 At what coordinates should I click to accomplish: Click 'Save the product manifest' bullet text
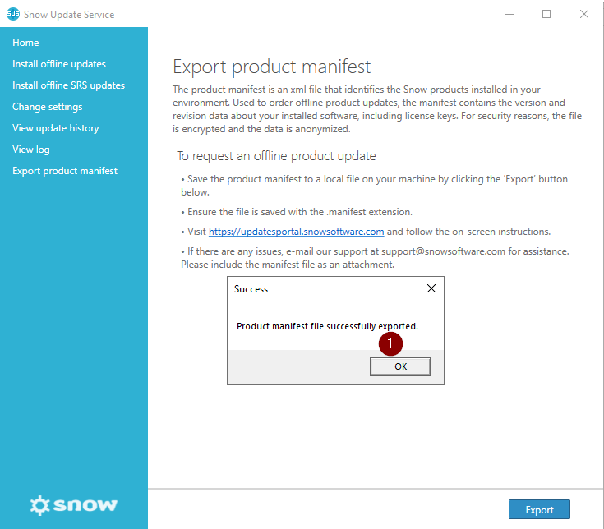(374, 185)
